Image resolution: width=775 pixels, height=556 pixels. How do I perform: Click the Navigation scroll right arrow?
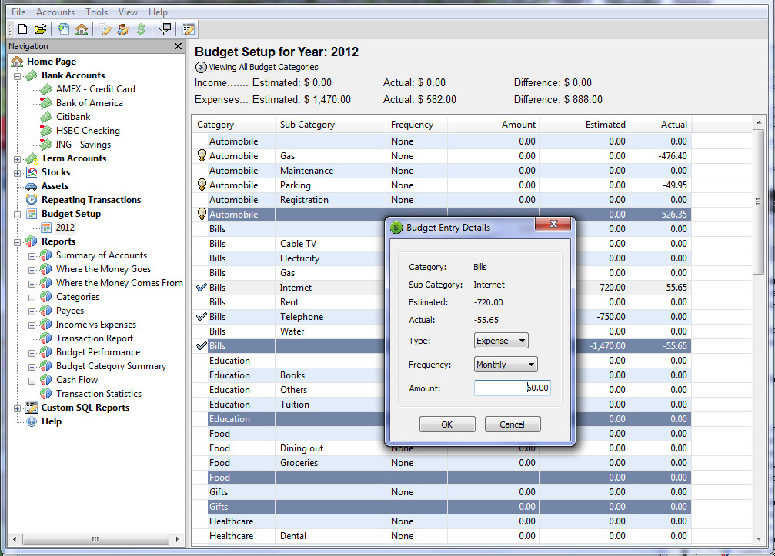coord(178,539)
